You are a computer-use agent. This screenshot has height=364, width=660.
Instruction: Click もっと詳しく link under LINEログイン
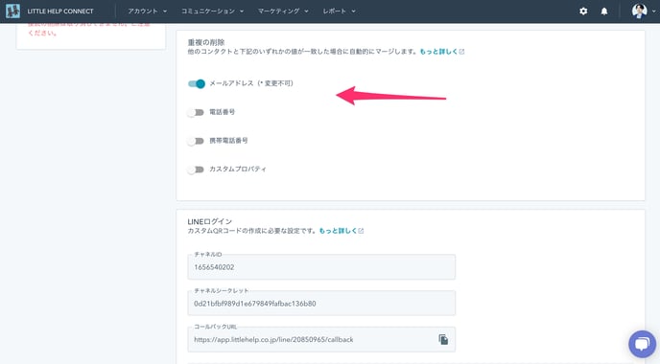tap(338, 231)
